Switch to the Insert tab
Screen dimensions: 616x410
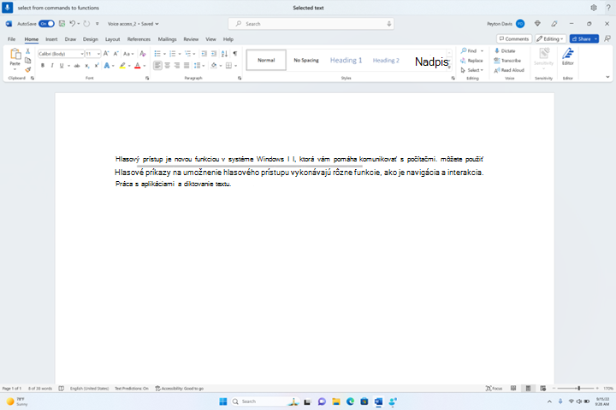pyautogui.click(x=51, y=39)
